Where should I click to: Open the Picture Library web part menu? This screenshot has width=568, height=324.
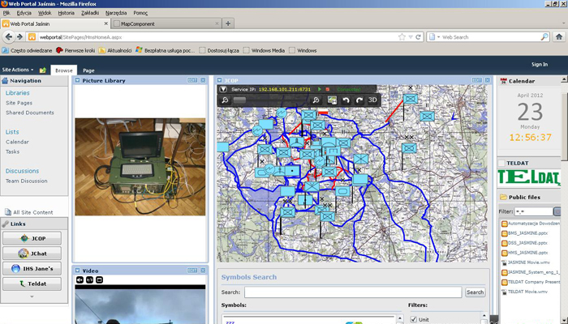[77, 80]
